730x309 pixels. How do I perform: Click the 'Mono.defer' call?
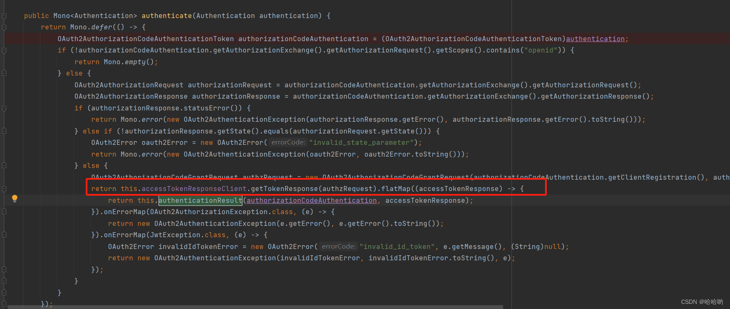[x=91, y=27]
